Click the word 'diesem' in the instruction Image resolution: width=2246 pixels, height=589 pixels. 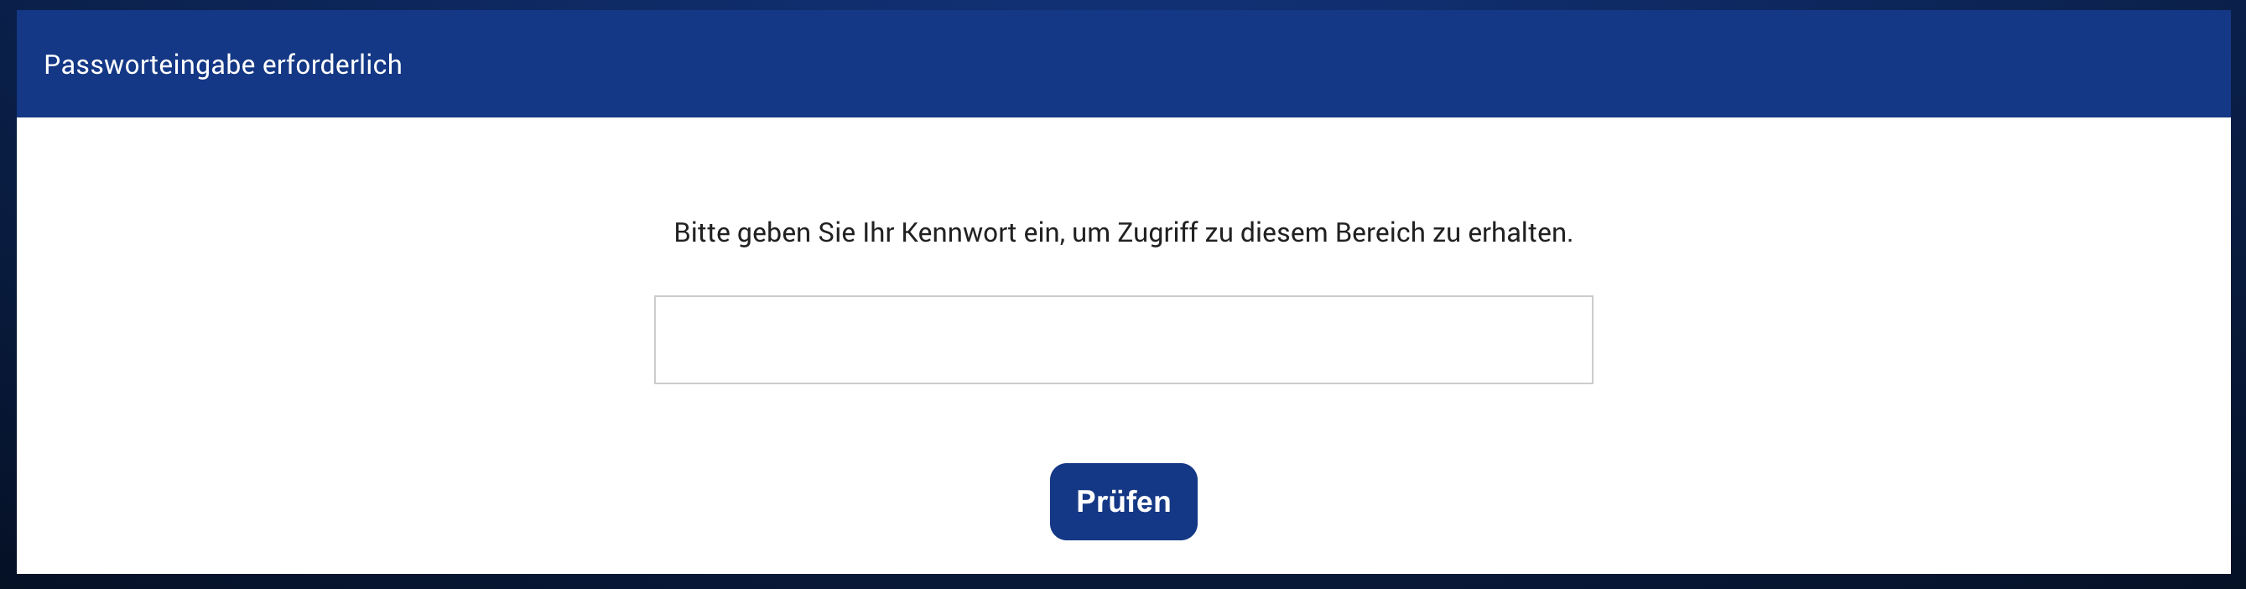[x=1283, y=233]
